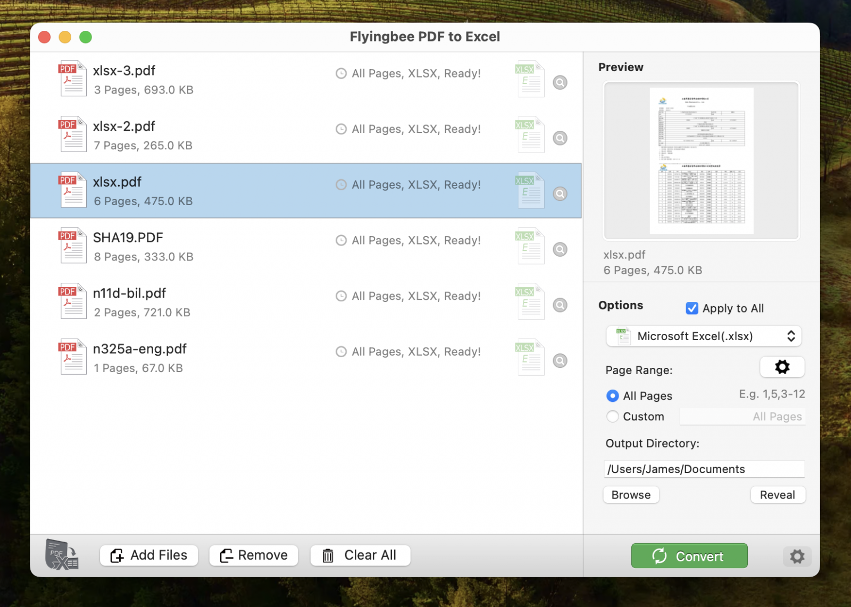851x607 pixels.
Task: Click the Clear All button
Action: click(360, 555)
